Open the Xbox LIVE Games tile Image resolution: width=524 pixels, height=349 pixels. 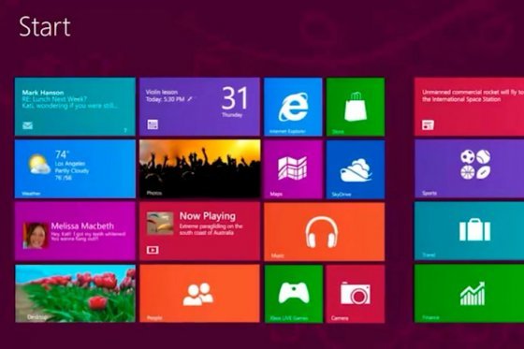click(294, 294)
